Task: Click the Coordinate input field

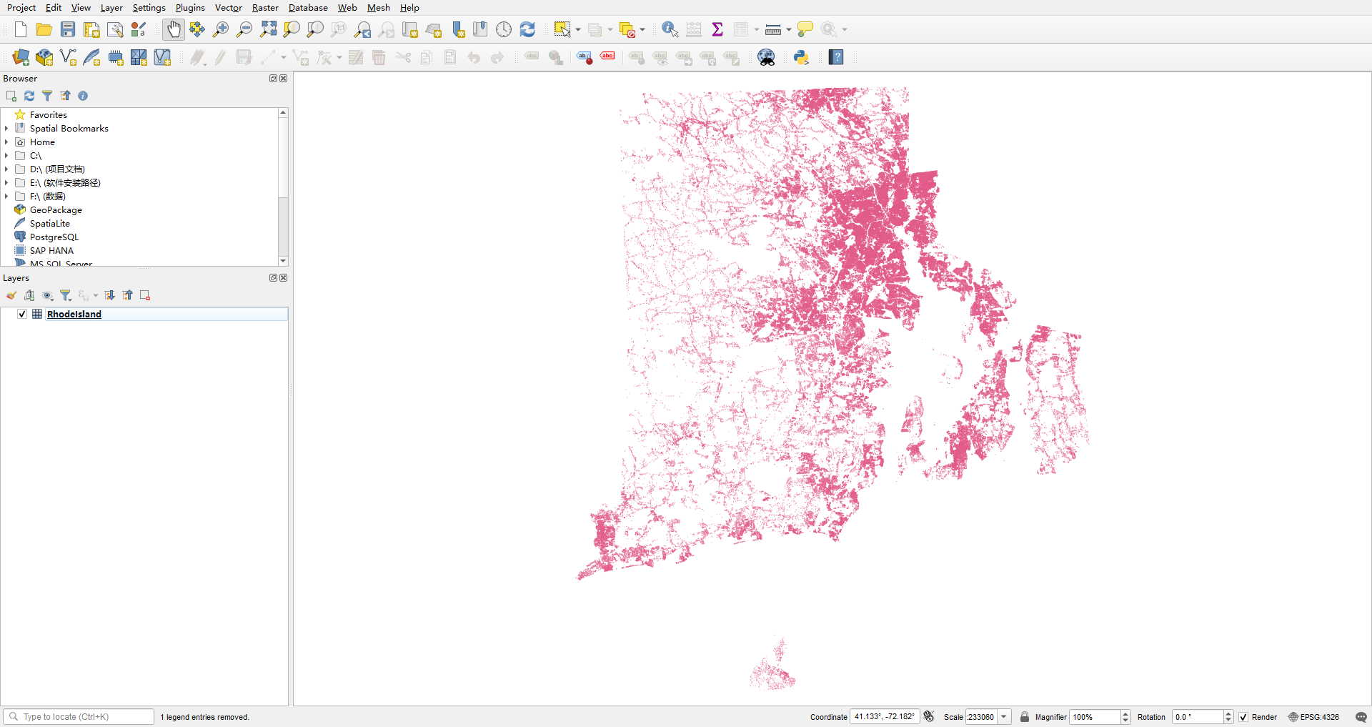Action: tap(884, 717)
